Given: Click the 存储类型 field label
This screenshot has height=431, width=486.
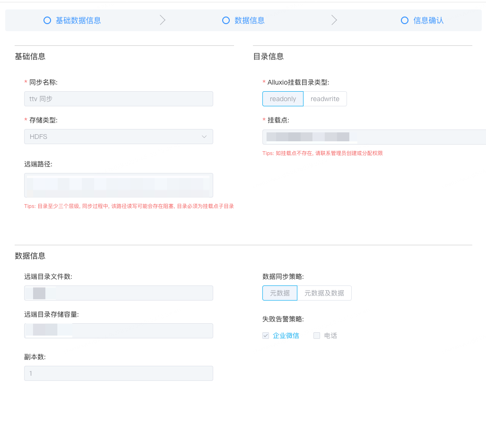Looking at the screenshot, I should coord(43,120).
